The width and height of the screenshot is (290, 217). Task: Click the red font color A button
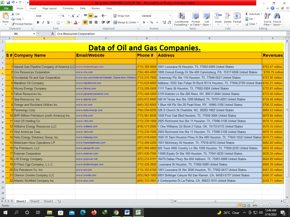(x=76, y=22)
